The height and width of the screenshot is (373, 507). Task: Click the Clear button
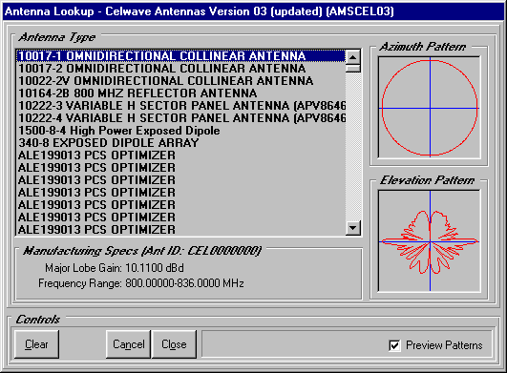36,344
